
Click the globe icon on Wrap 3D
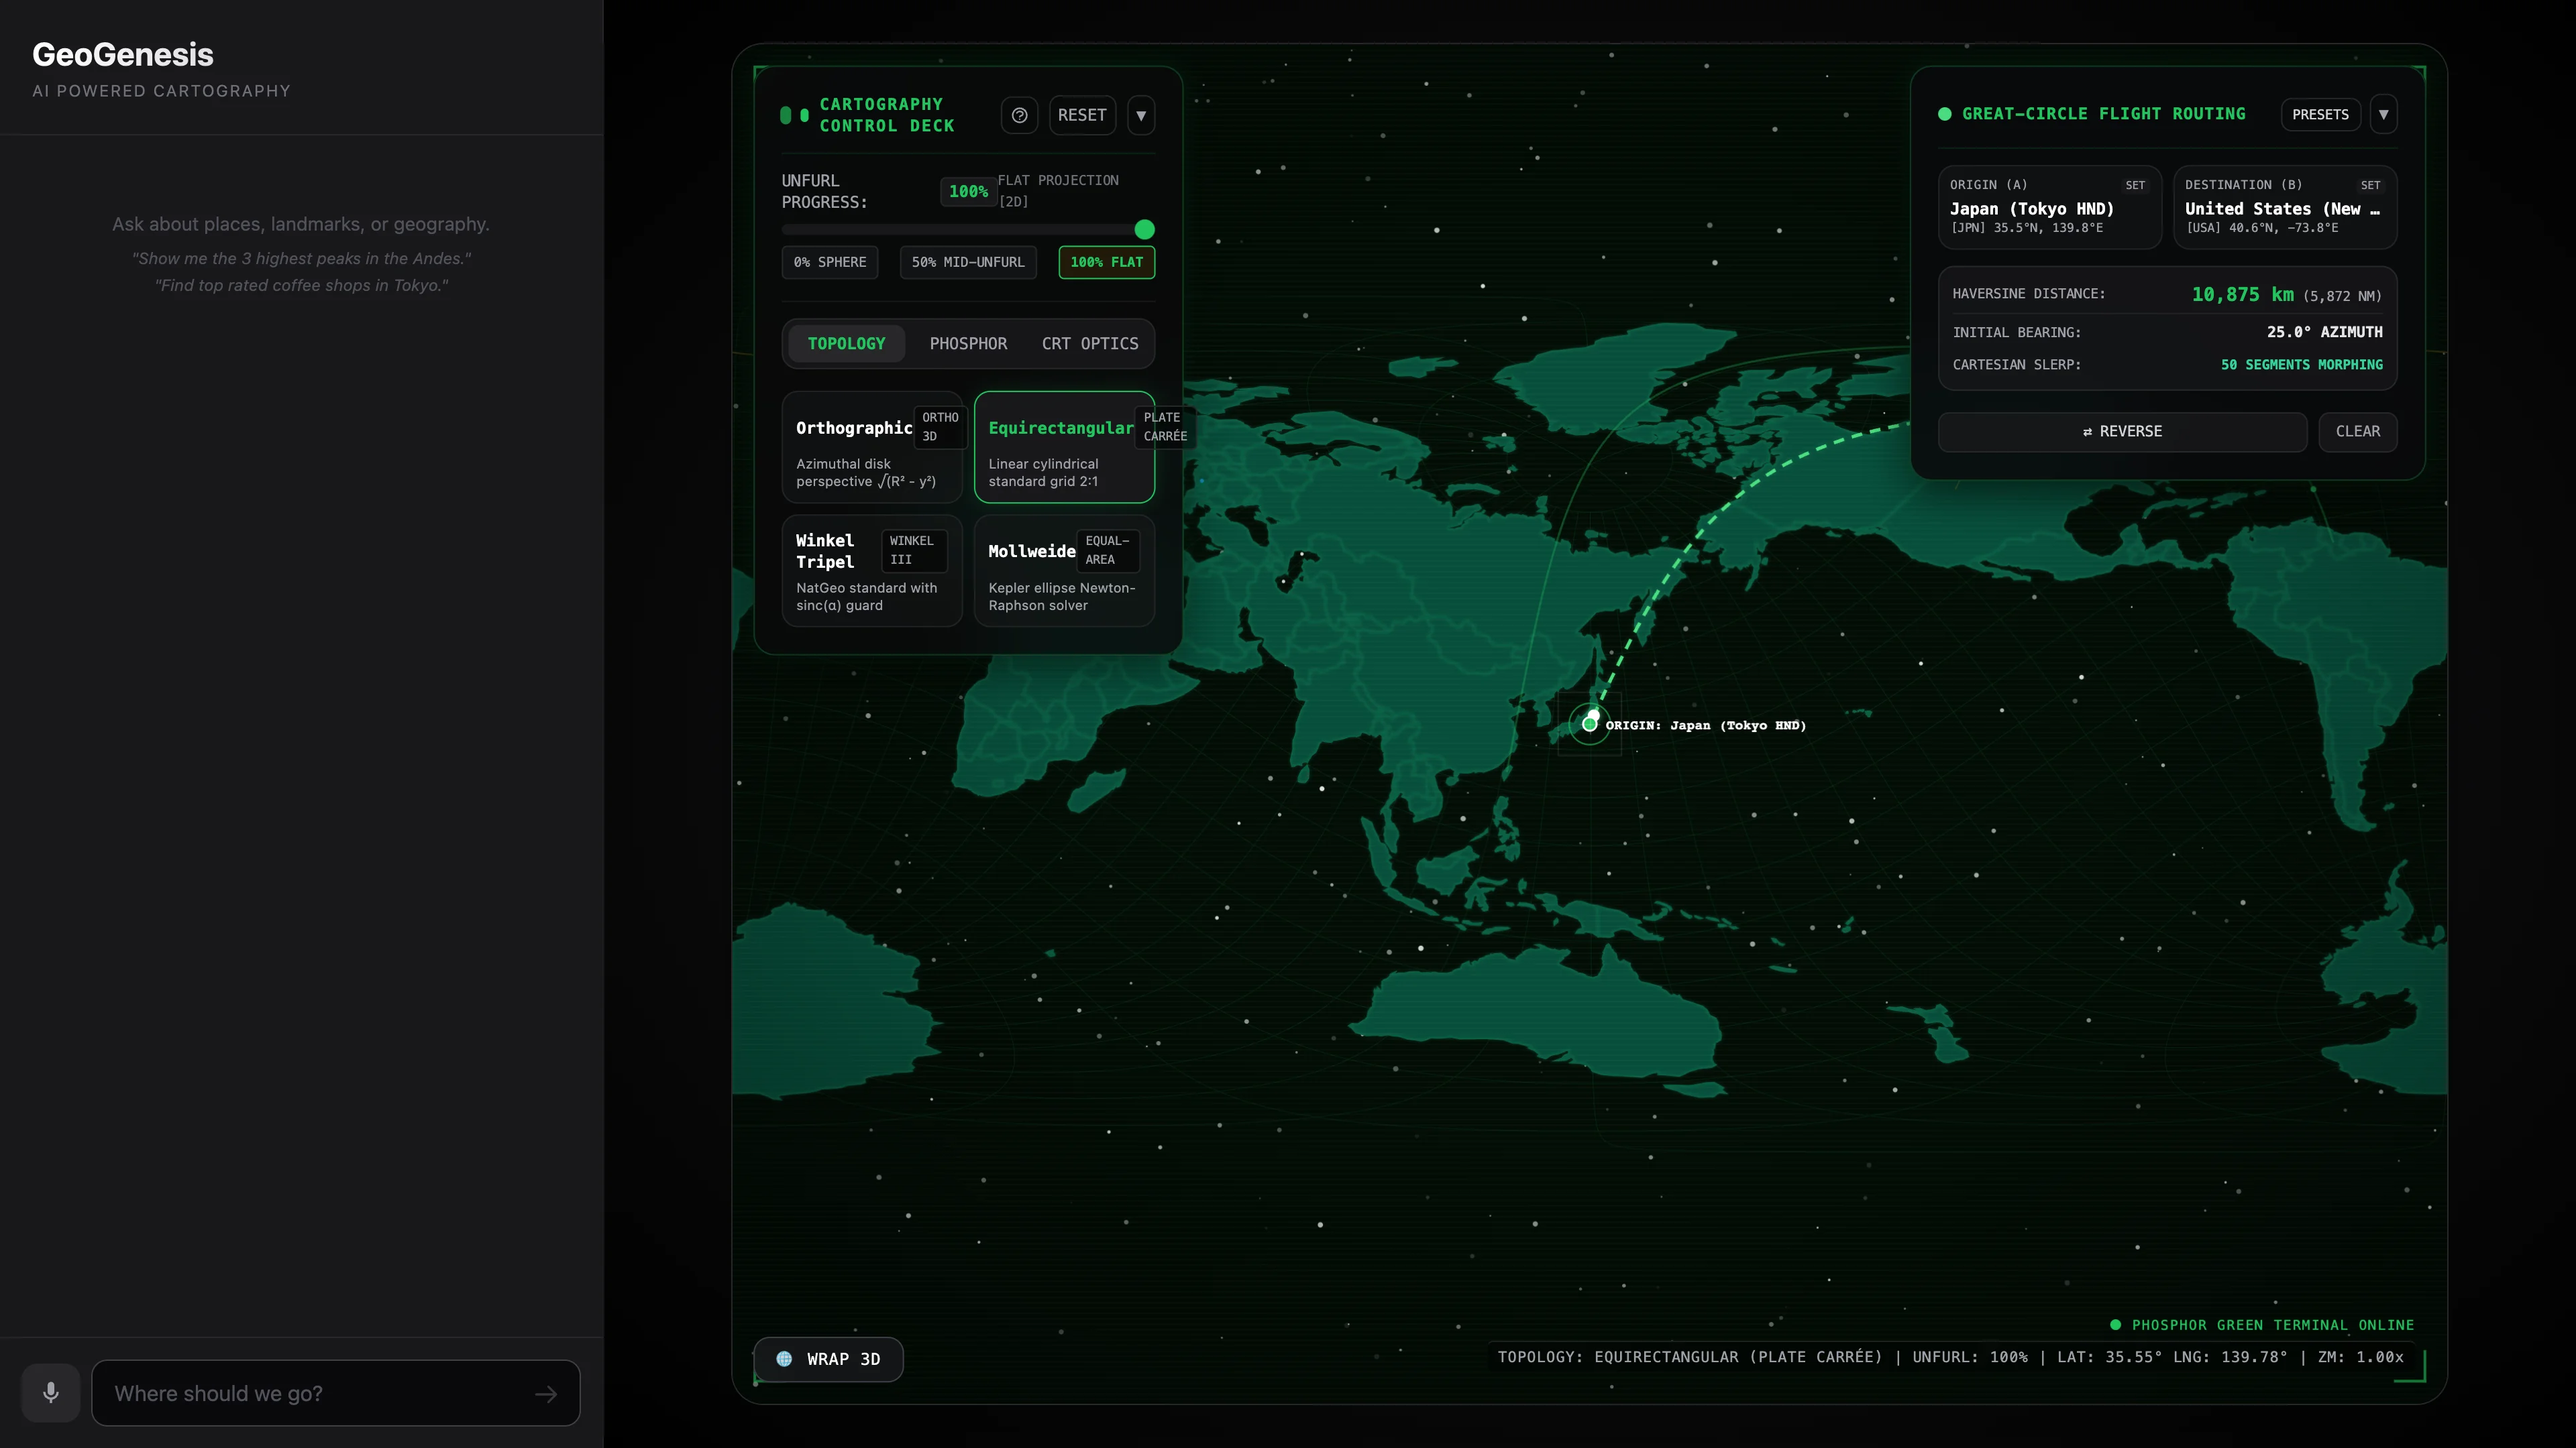pos(785,1359)
